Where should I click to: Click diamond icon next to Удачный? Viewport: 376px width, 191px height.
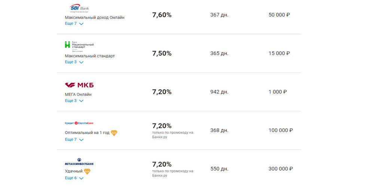(x=87, y=171)
